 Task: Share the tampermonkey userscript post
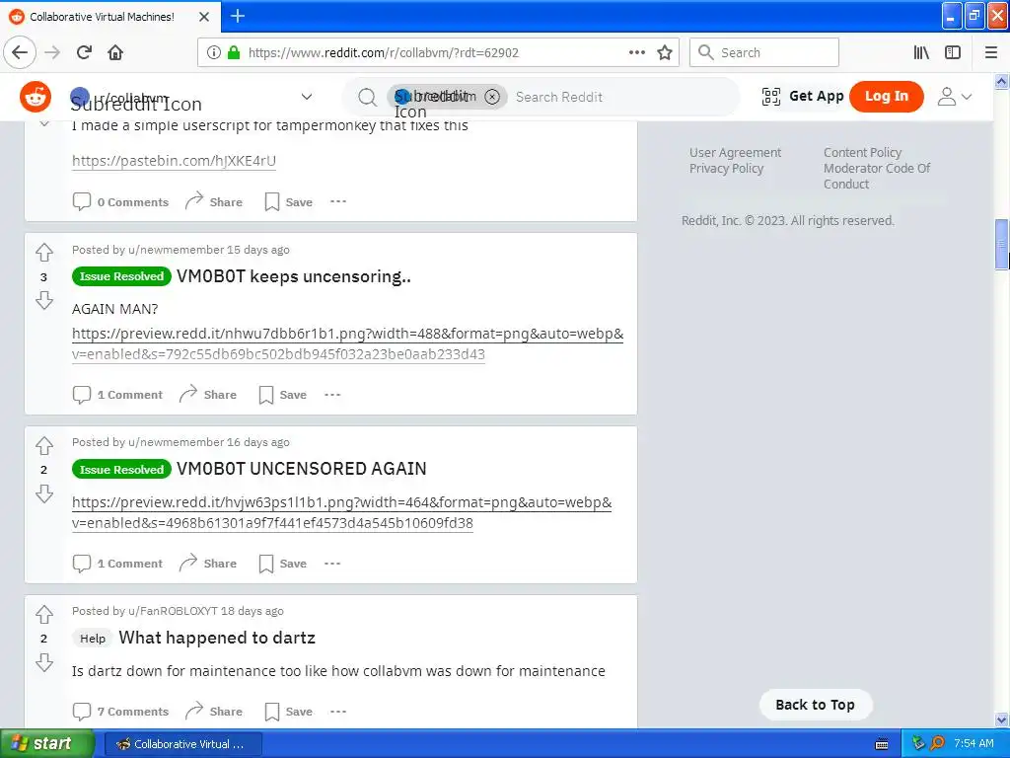(214, 201)
